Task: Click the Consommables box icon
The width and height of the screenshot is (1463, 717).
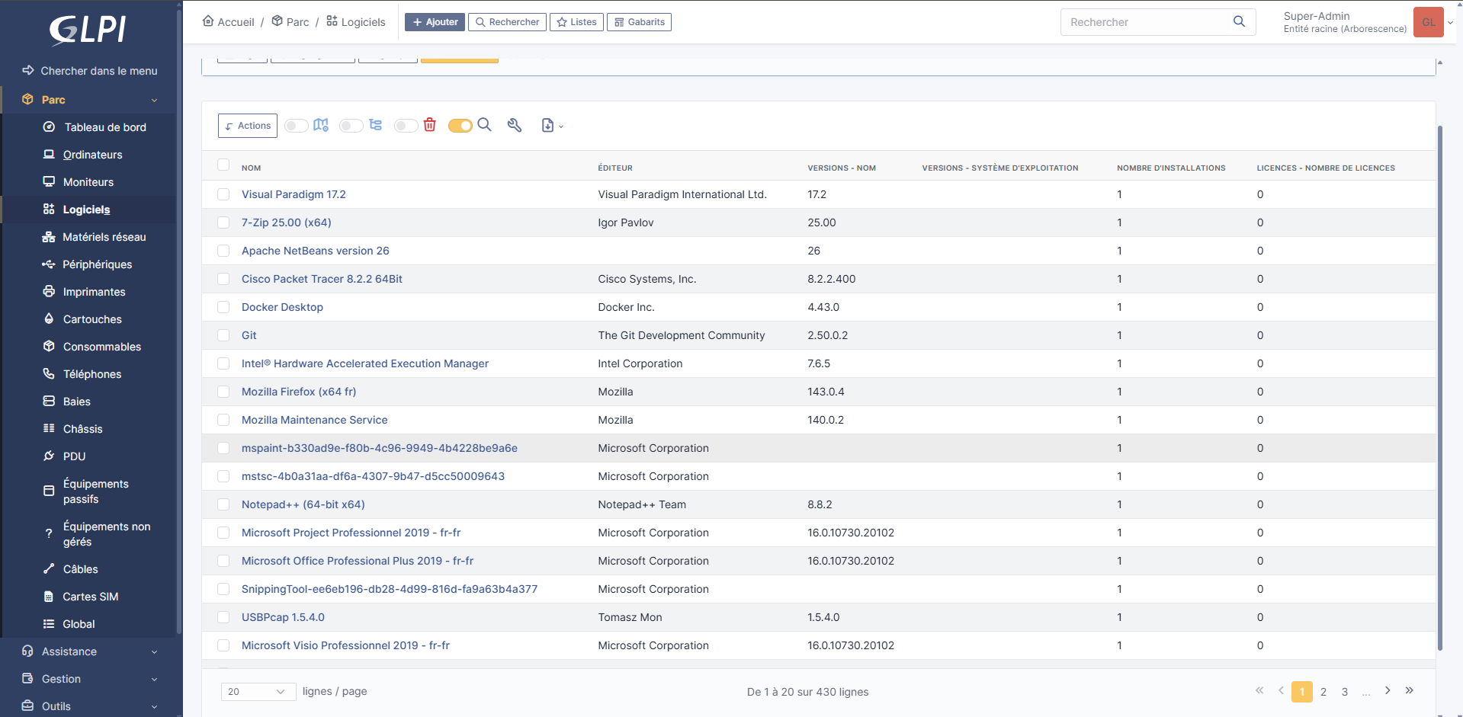Action: (x=49, y=346)
